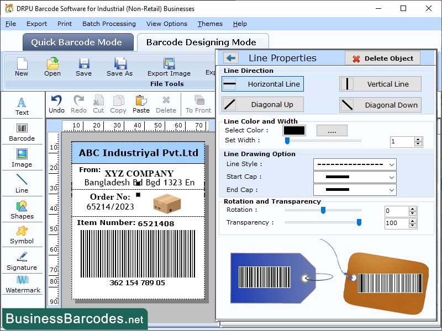Decrease the Rotation stepper value
Viewport: 442px width, 331px height.
click(413, 213)
